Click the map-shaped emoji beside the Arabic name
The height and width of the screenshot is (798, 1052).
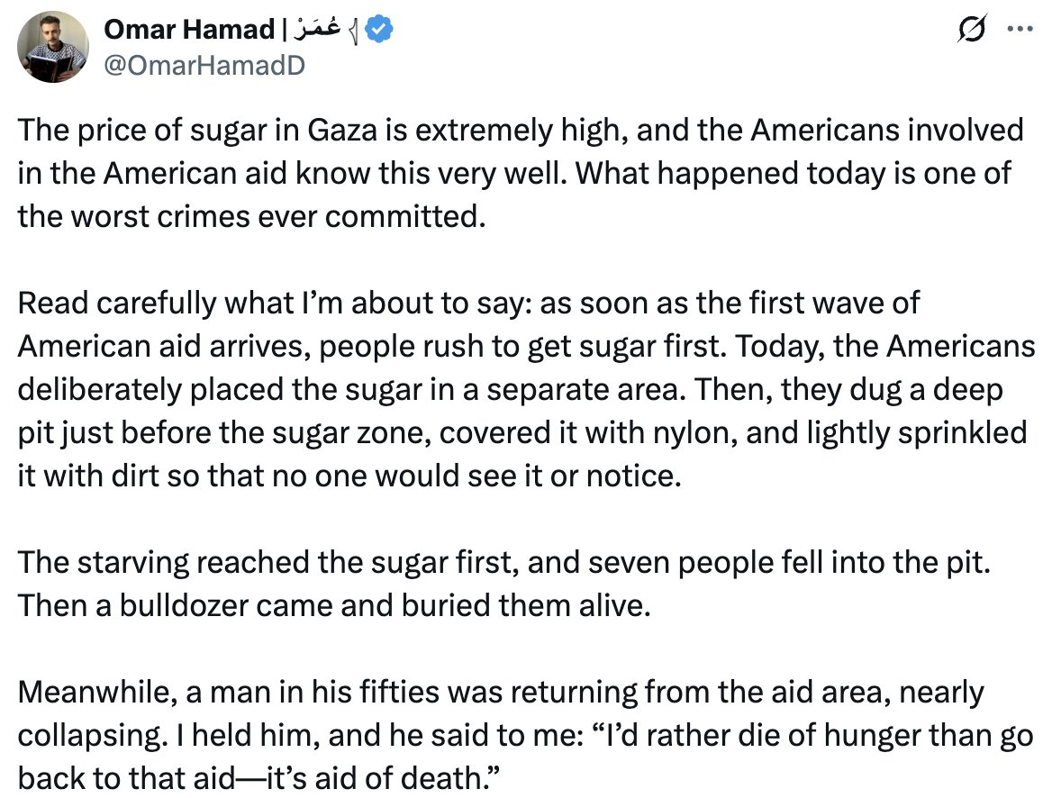(x=354, y=32)
